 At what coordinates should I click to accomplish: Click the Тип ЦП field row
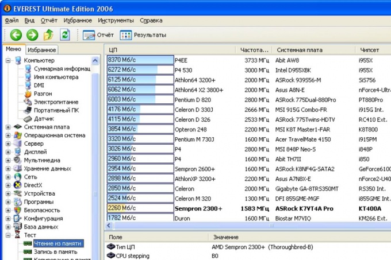coord(248,247)
